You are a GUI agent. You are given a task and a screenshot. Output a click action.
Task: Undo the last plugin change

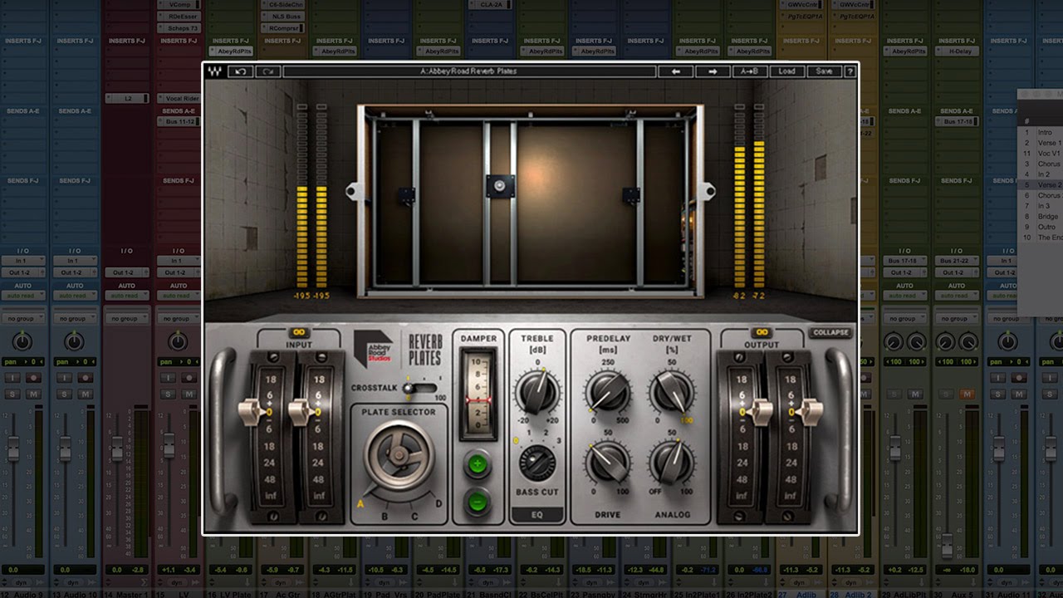(240, 71)
